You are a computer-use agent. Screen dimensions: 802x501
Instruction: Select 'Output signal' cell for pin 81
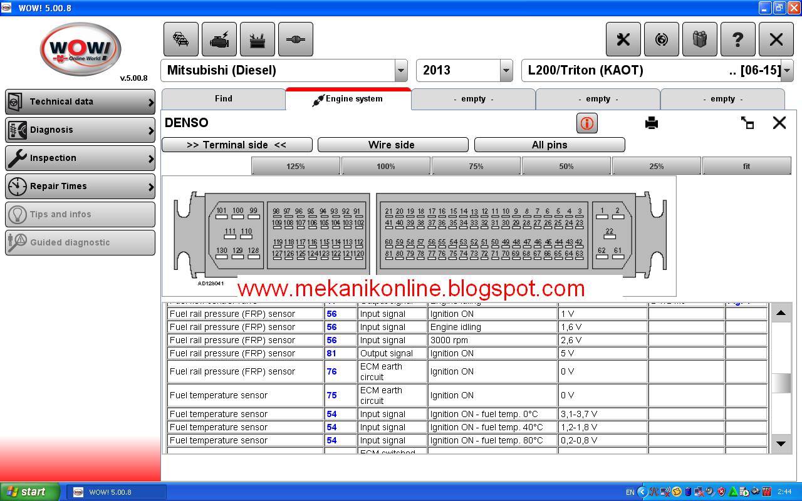(392, 353)
